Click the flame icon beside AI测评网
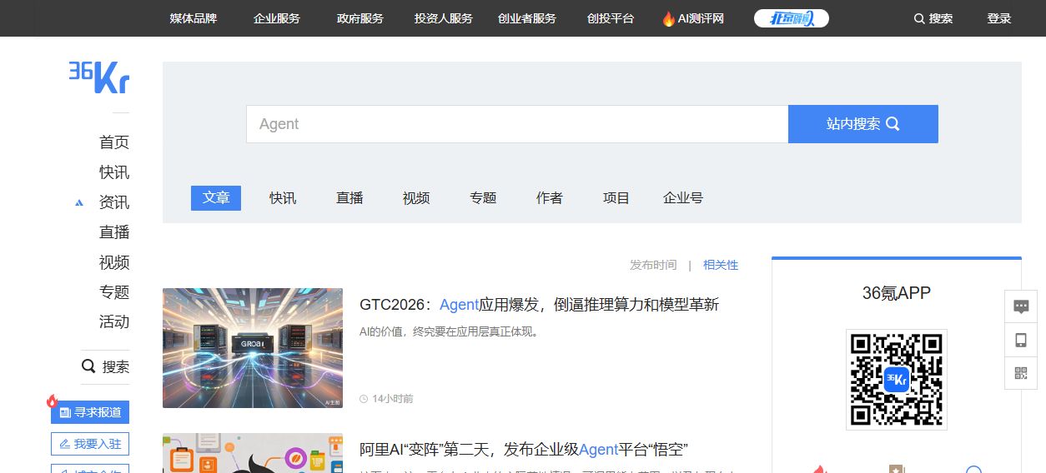 [668, 18]
